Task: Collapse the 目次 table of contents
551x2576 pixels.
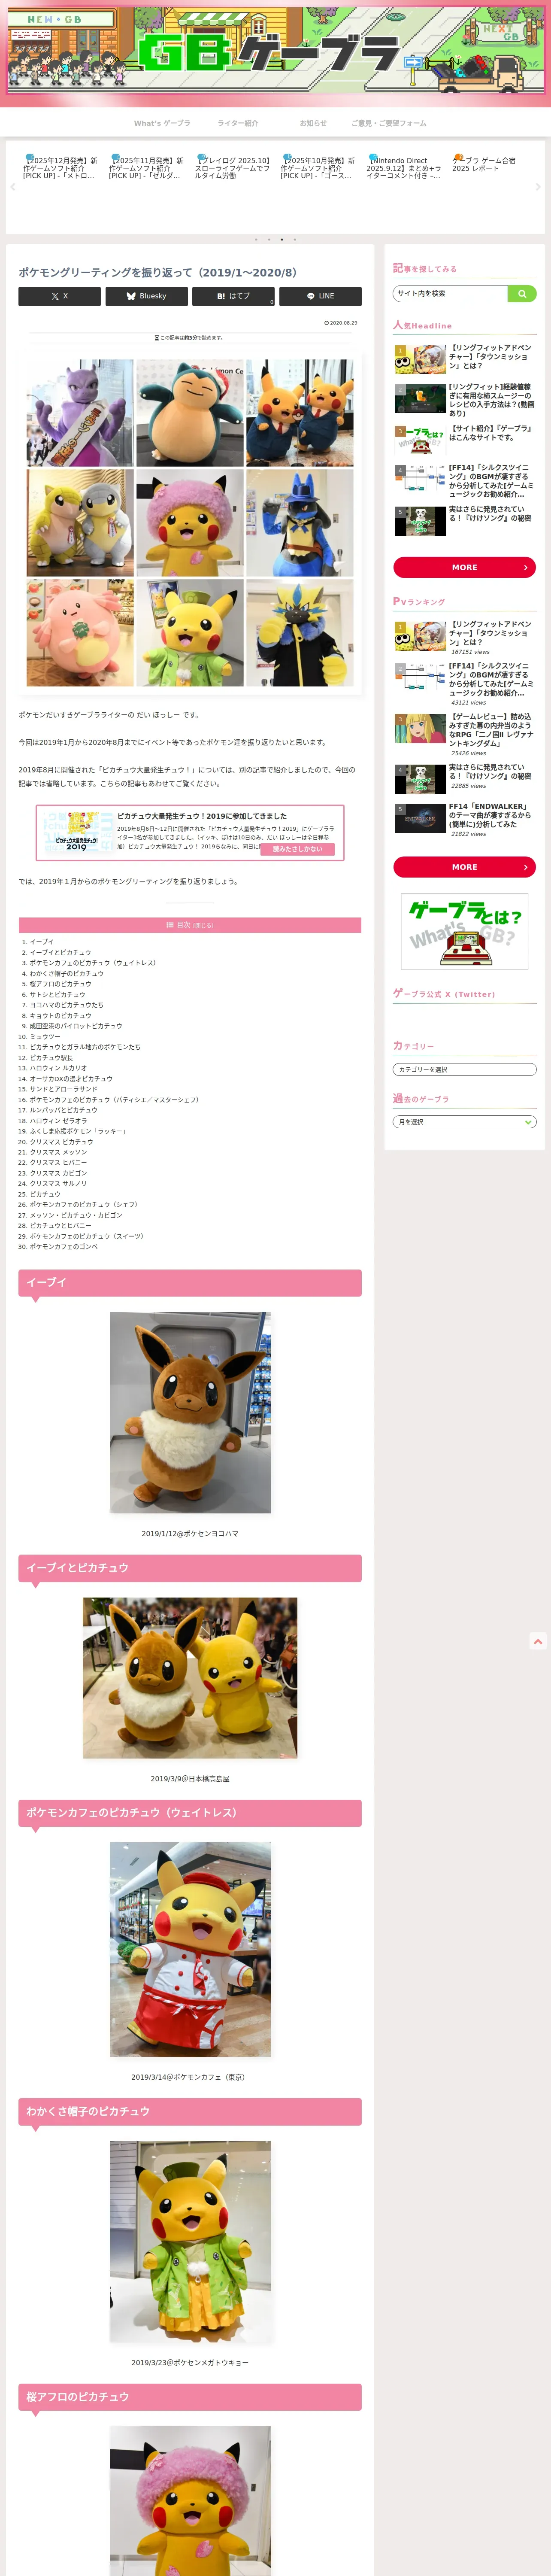Action: (203, 925)
